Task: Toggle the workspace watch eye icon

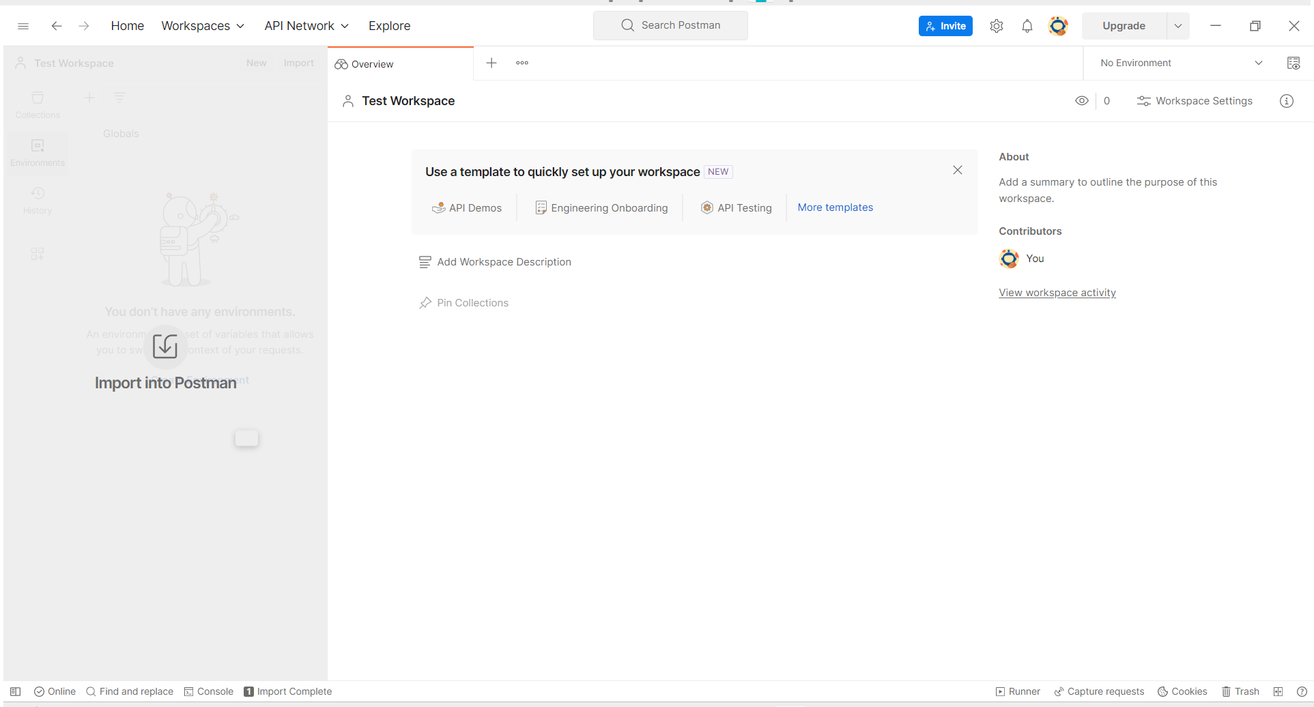Action: click(x=1082, y=101)
